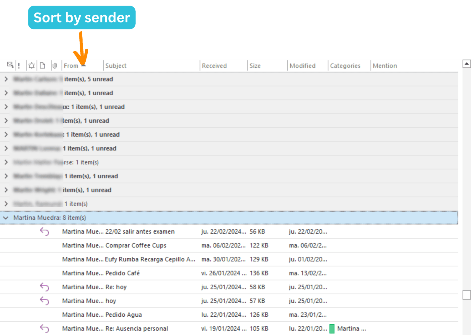Open the Pedido Agua email
The image size is (474, 335).
click(x=124, y=315)
